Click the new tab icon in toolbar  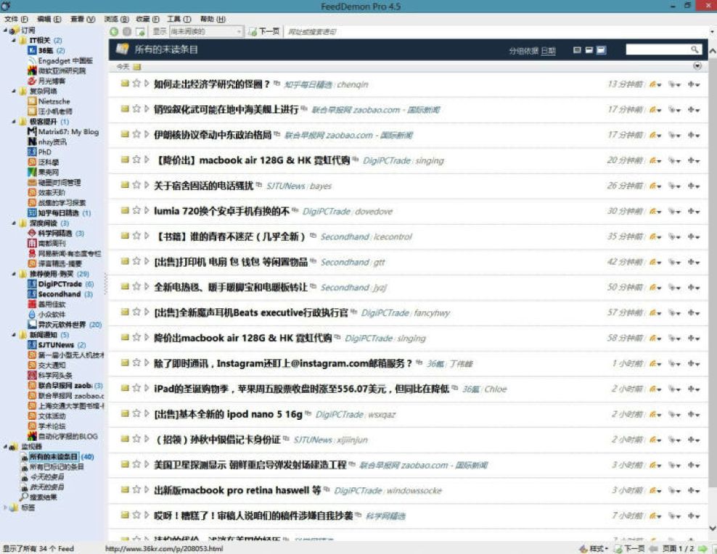(x=139, y=32)
